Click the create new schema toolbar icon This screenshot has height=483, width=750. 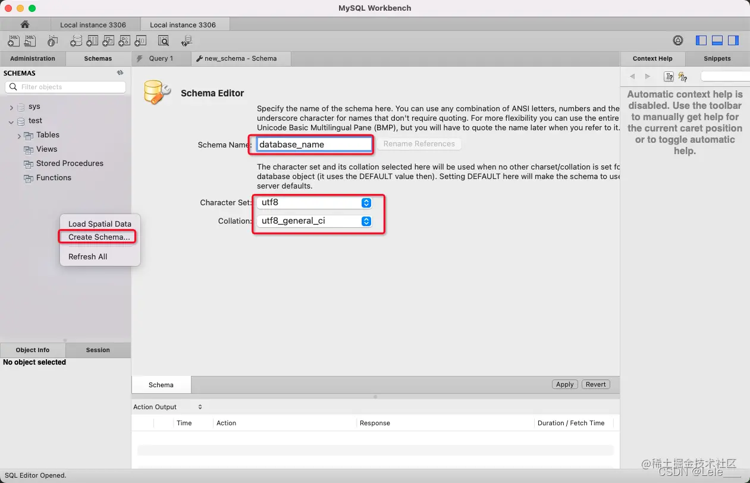click(76, 41)
